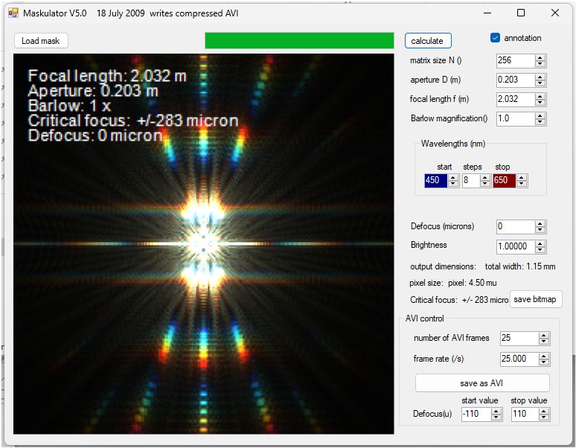Click the red wavelength stop field 650
This screenshot has width=576, height=448.
point(505,180)
